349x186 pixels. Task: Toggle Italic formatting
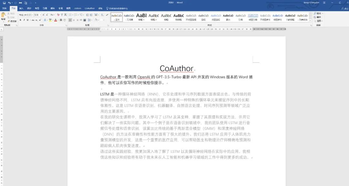coord(24,20)
